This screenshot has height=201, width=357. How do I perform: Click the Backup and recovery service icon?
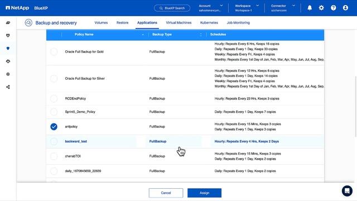(x=28, y=22)
